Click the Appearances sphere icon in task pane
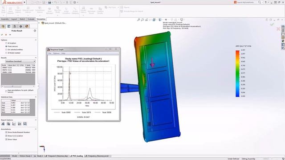The height and width of the screenshot is (160, 285). pos(283,41)
